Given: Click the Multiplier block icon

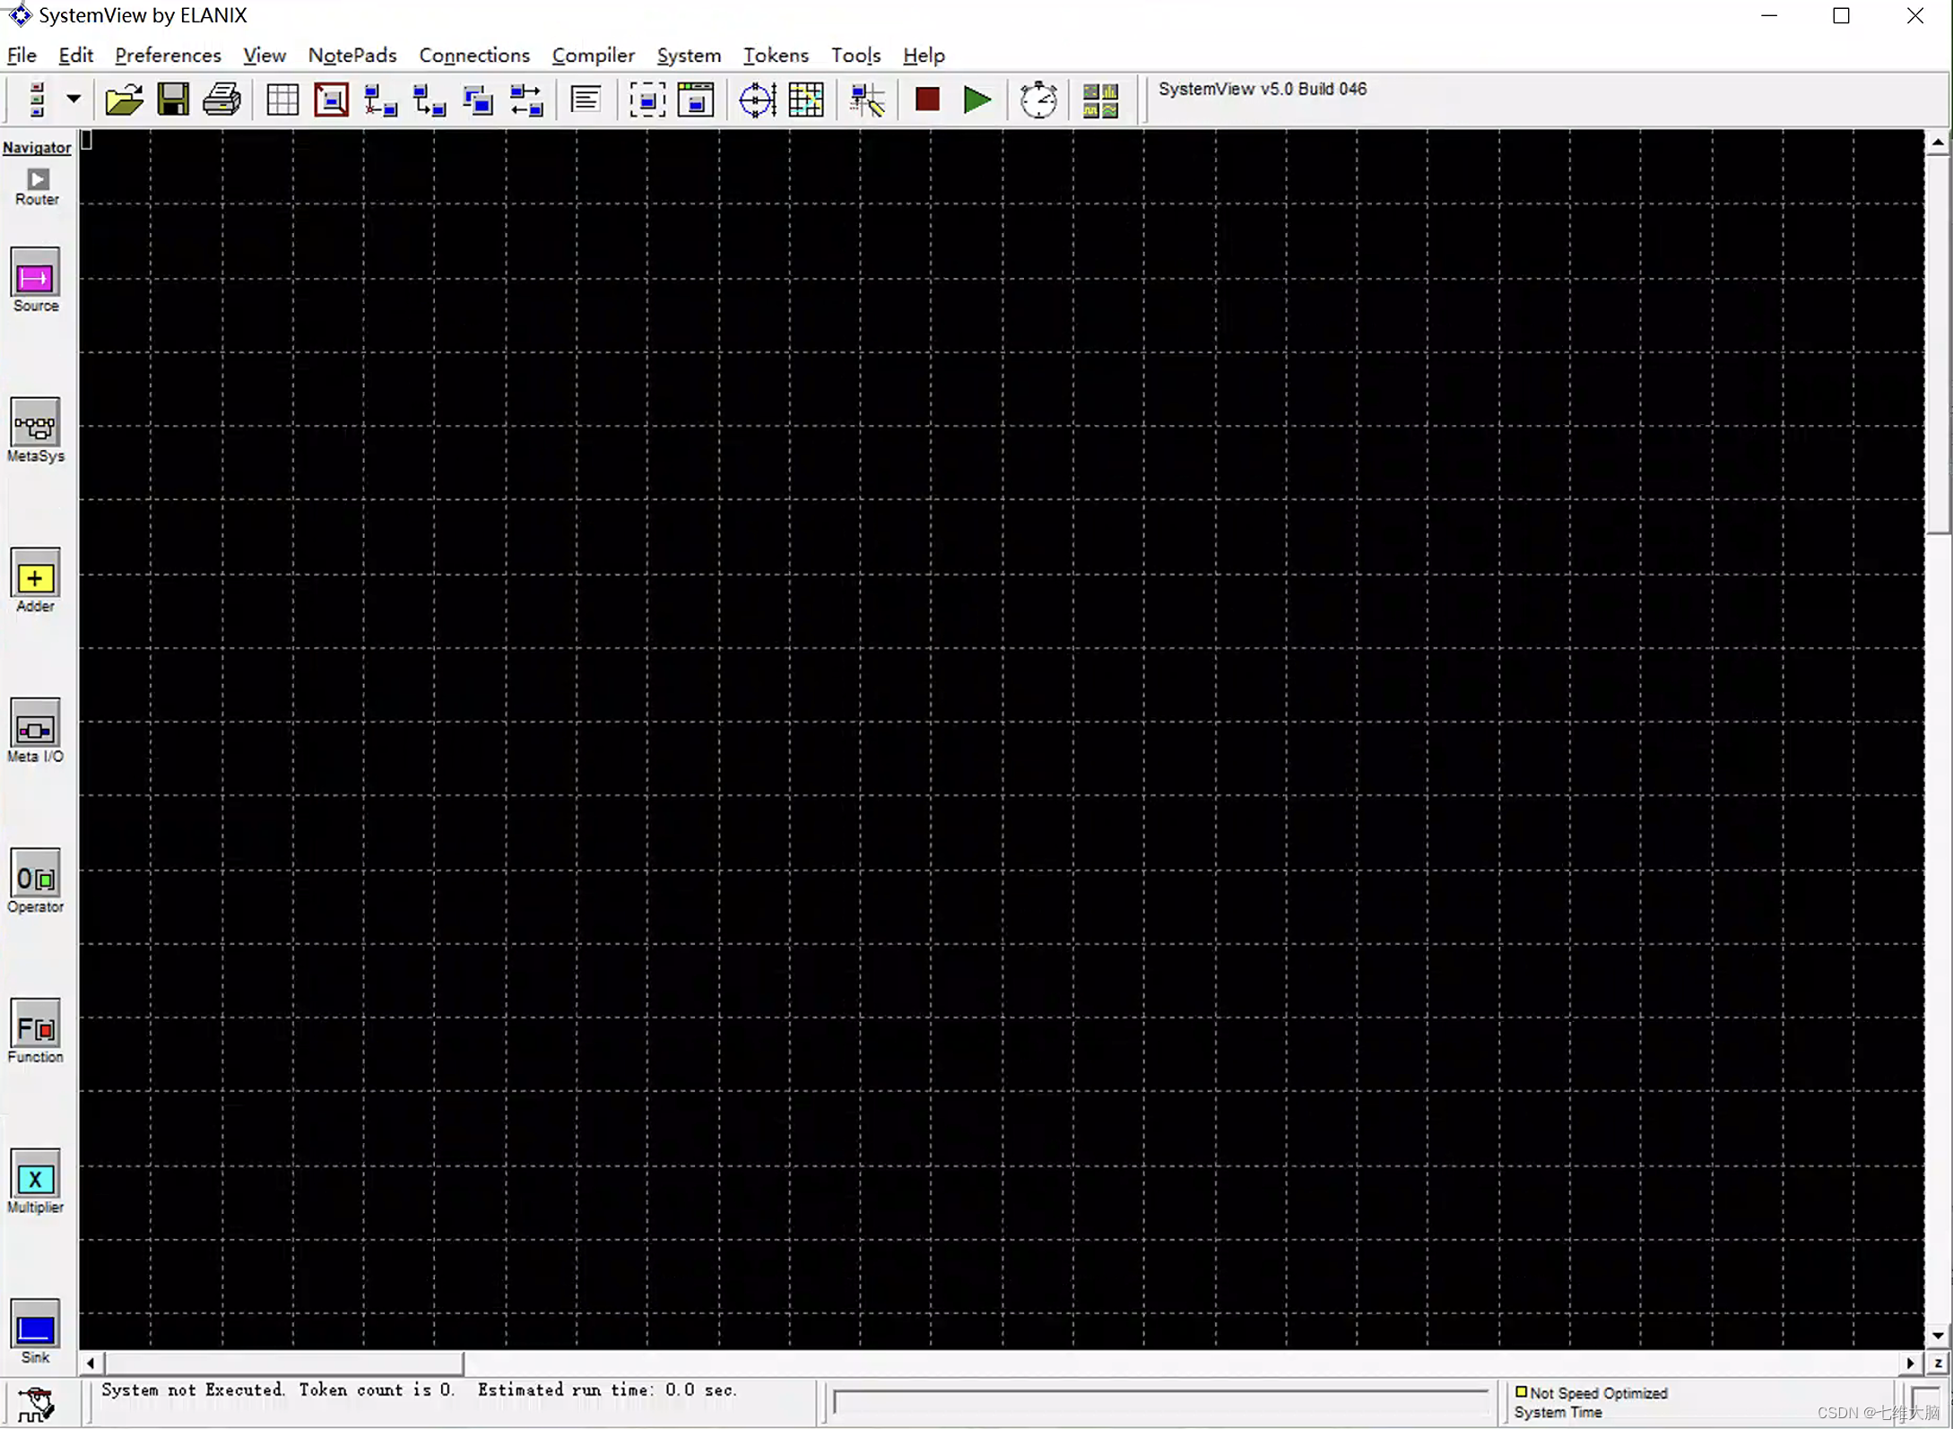Looking at the screenshot, I should click(35, 1177).
